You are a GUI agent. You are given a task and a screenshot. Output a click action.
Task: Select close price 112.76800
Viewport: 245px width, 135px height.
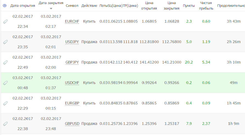pyautogui.click(x=171, y=42)
